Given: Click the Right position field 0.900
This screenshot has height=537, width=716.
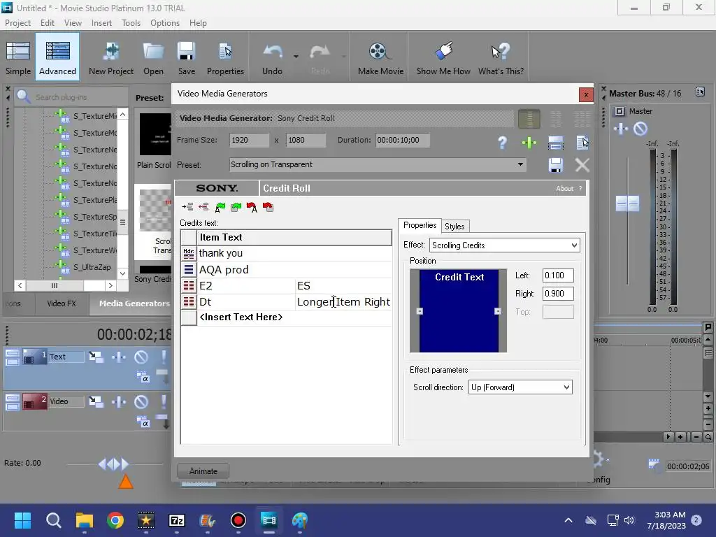Looking at the screenshot, I should click(558, 294).
